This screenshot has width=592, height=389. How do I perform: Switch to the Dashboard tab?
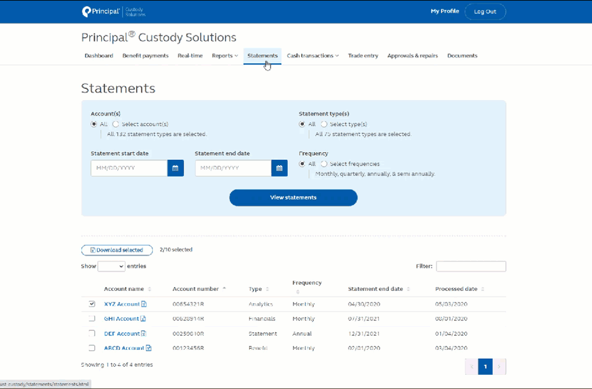(x=99, y=56)
